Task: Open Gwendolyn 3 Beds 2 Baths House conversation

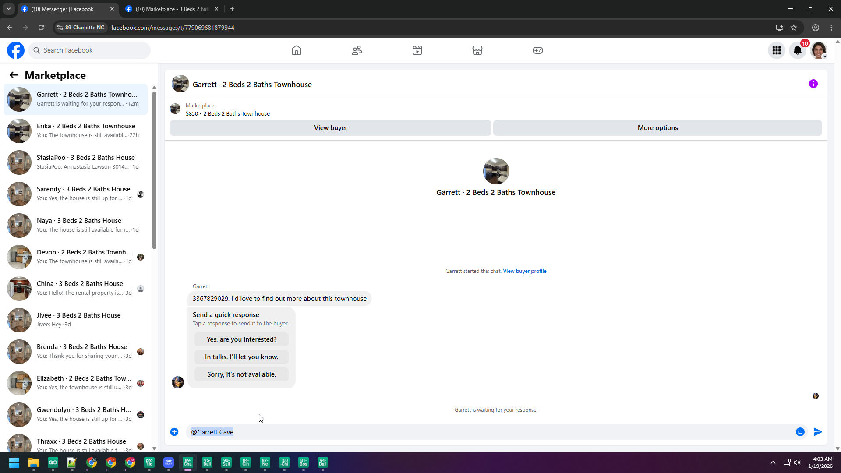Action: [x=76, y=415]
